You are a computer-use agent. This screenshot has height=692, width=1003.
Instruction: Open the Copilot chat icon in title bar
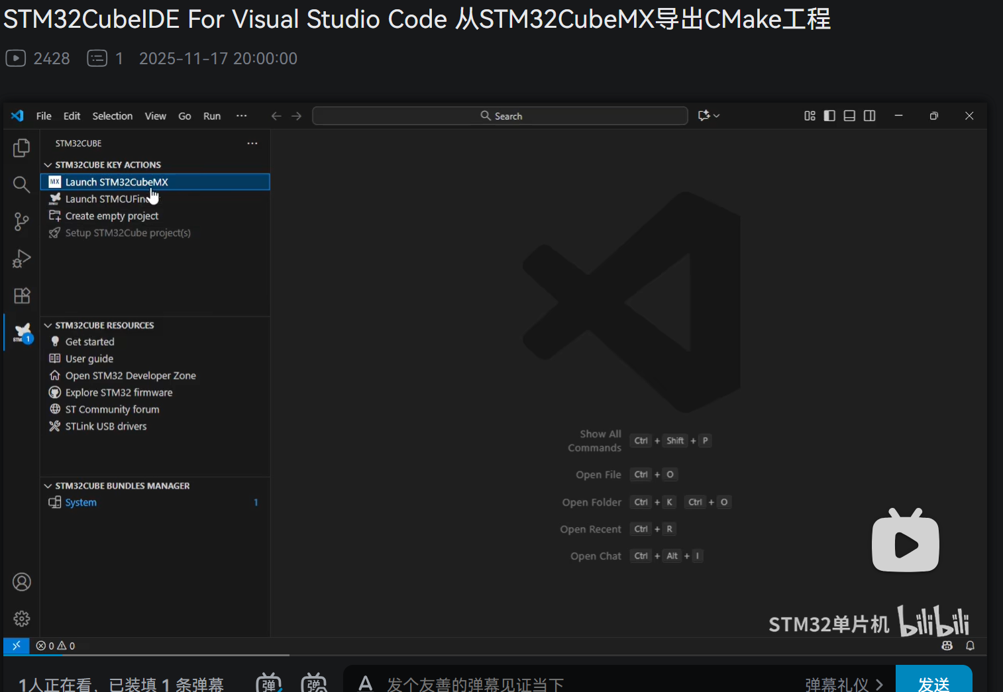point(704,116)
